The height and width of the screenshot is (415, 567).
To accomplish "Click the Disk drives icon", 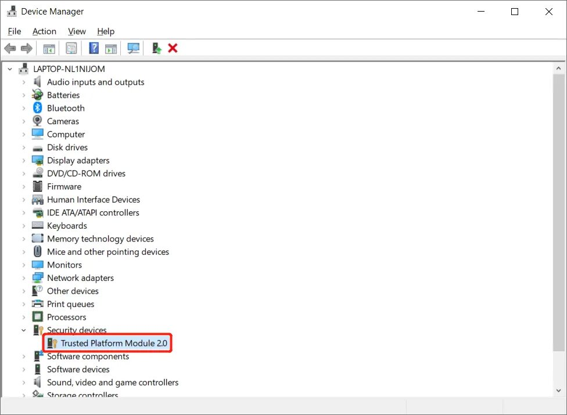I will [37, 148].
